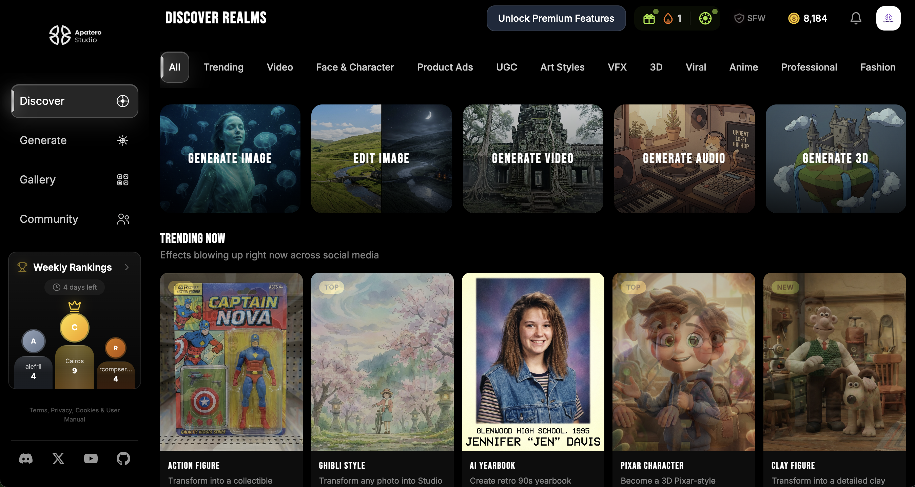
Task: Select the Face & Character tab
Action: tap(355, 67)
